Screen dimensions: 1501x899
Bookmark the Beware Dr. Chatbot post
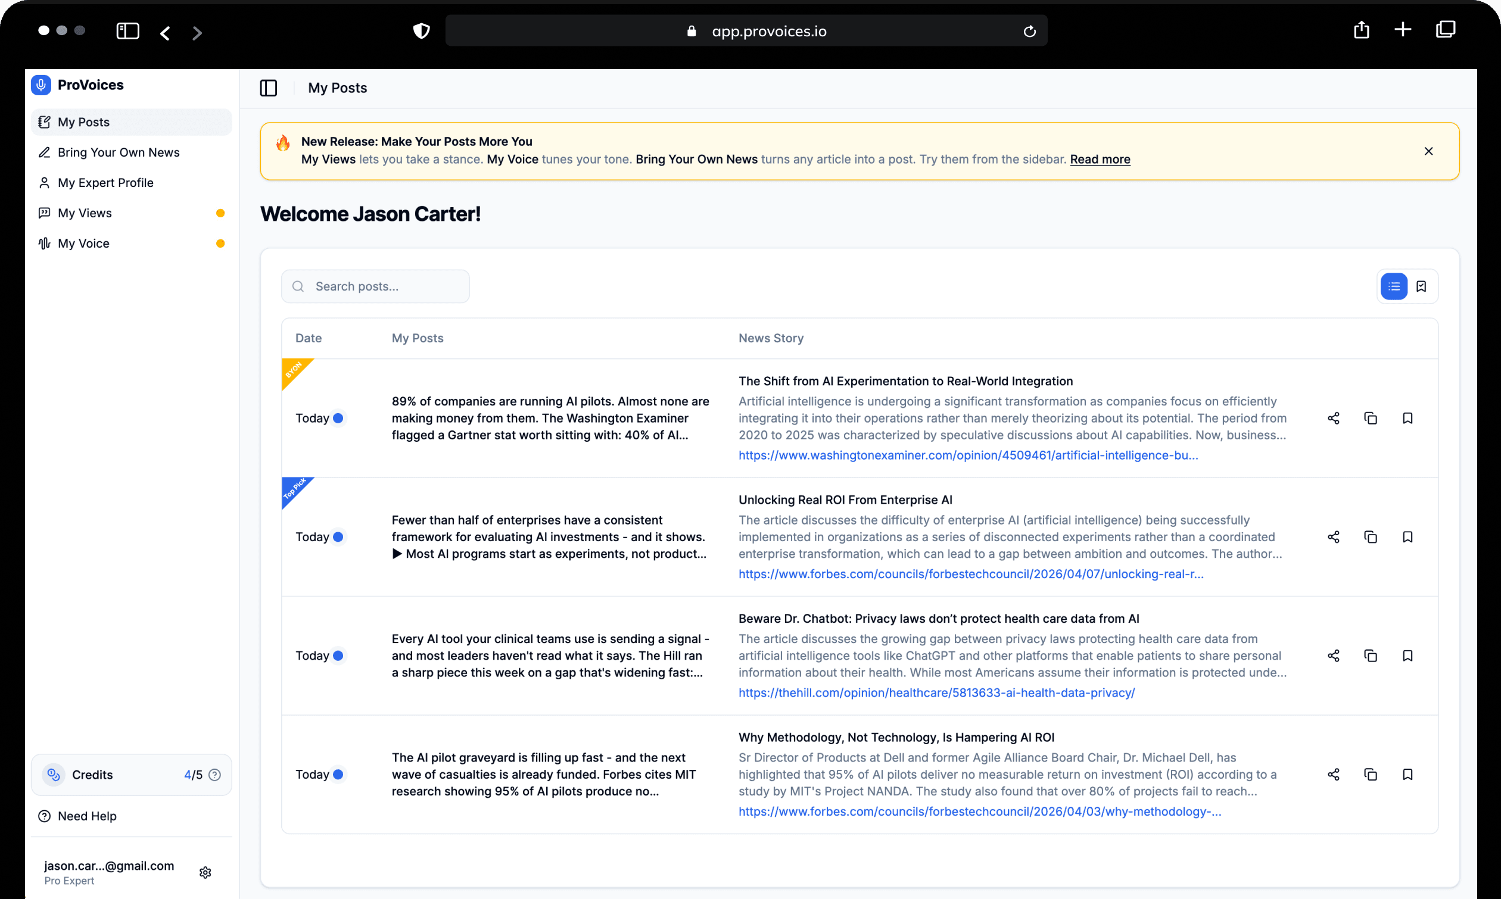pyautogui.click(x=1407, y=655)
